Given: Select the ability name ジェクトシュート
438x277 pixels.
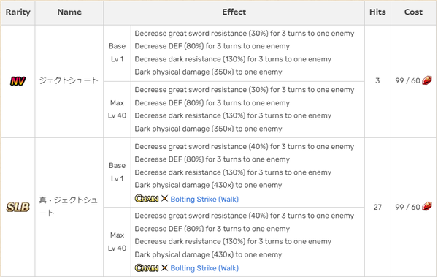Looking at the screenshot, I should point(69,80).
